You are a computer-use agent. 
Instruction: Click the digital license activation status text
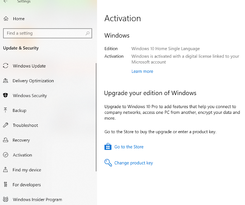[x=185, y=59]
